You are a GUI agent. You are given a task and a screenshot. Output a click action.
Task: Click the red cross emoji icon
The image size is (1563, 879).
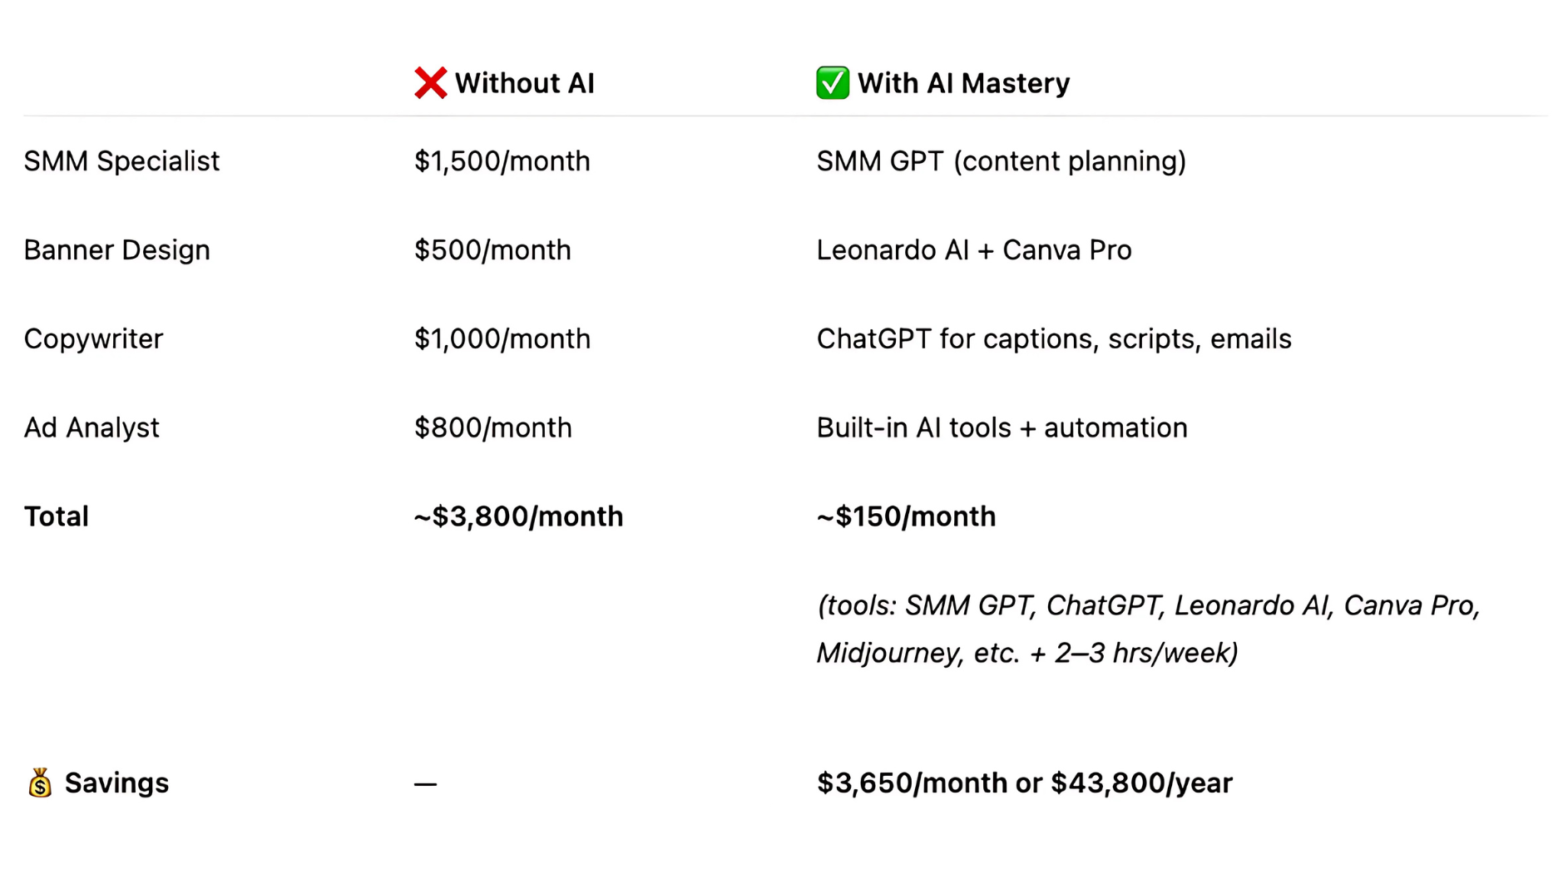coord(430,83)
